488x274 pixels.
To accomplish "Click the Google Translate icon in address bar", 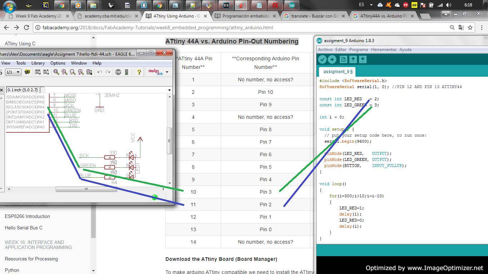I will [461, 27].
